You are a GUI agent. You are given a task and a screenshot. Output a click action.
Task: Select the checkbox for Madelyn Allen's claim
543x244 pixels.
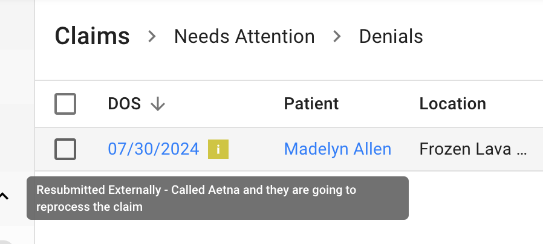coord(65,149)
